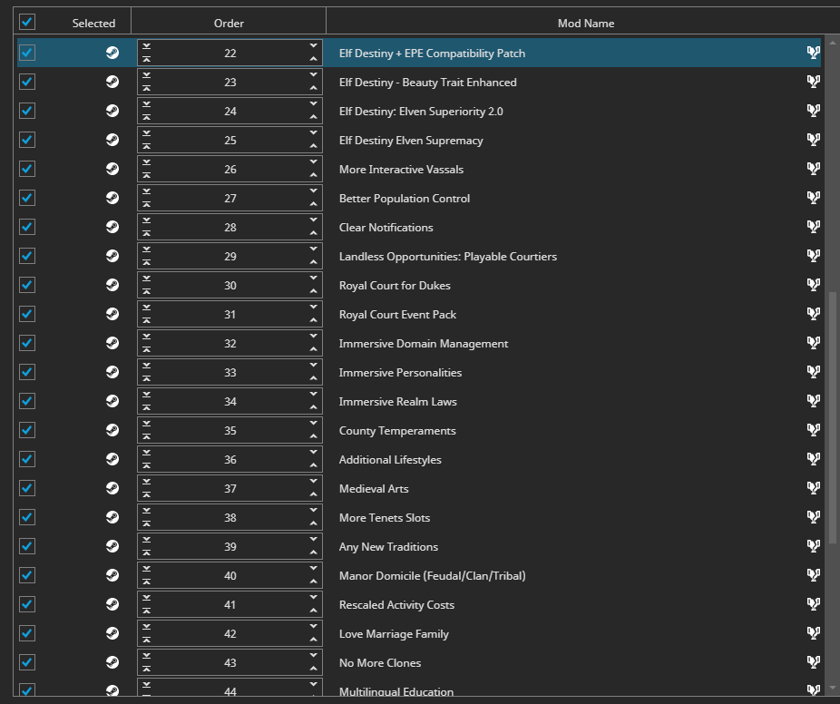Move Any New Traditions to top
The image size is (840, 704).
pyautogui.click(x=146, y=552)
